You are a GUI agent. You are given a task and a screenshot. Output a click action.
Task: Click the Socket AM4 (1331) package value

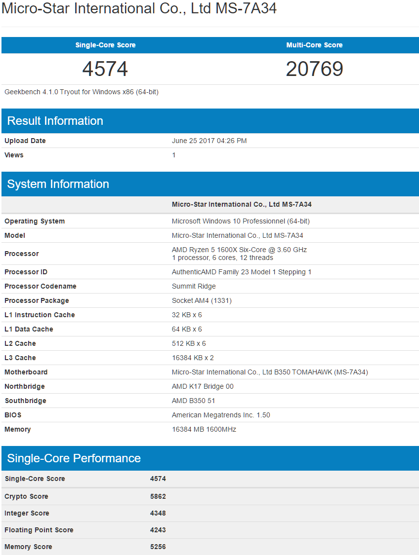point(202,300)
